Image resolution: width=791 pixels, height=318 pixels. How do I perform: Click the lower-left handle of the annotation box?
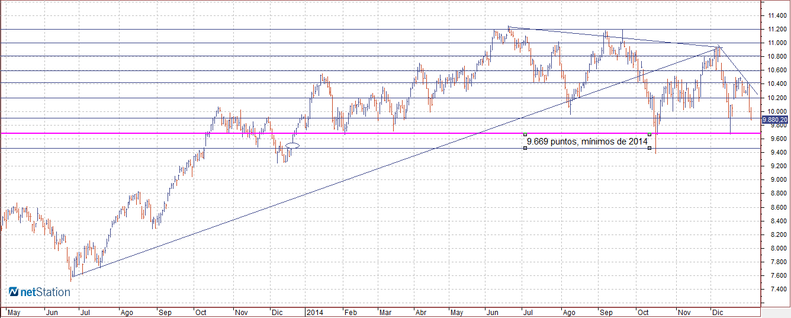[525, 148]
